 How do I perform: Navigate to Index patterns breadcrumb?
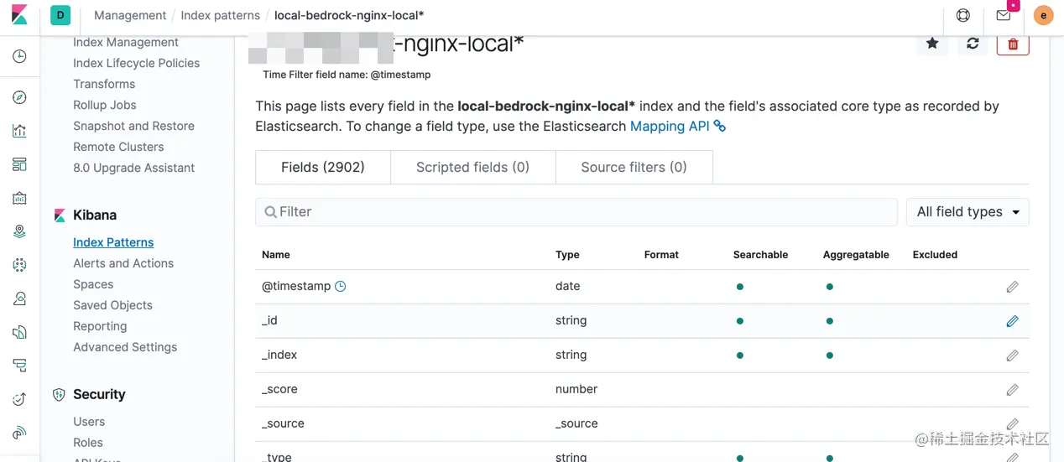pyautogui.click(x=220, y=15)
